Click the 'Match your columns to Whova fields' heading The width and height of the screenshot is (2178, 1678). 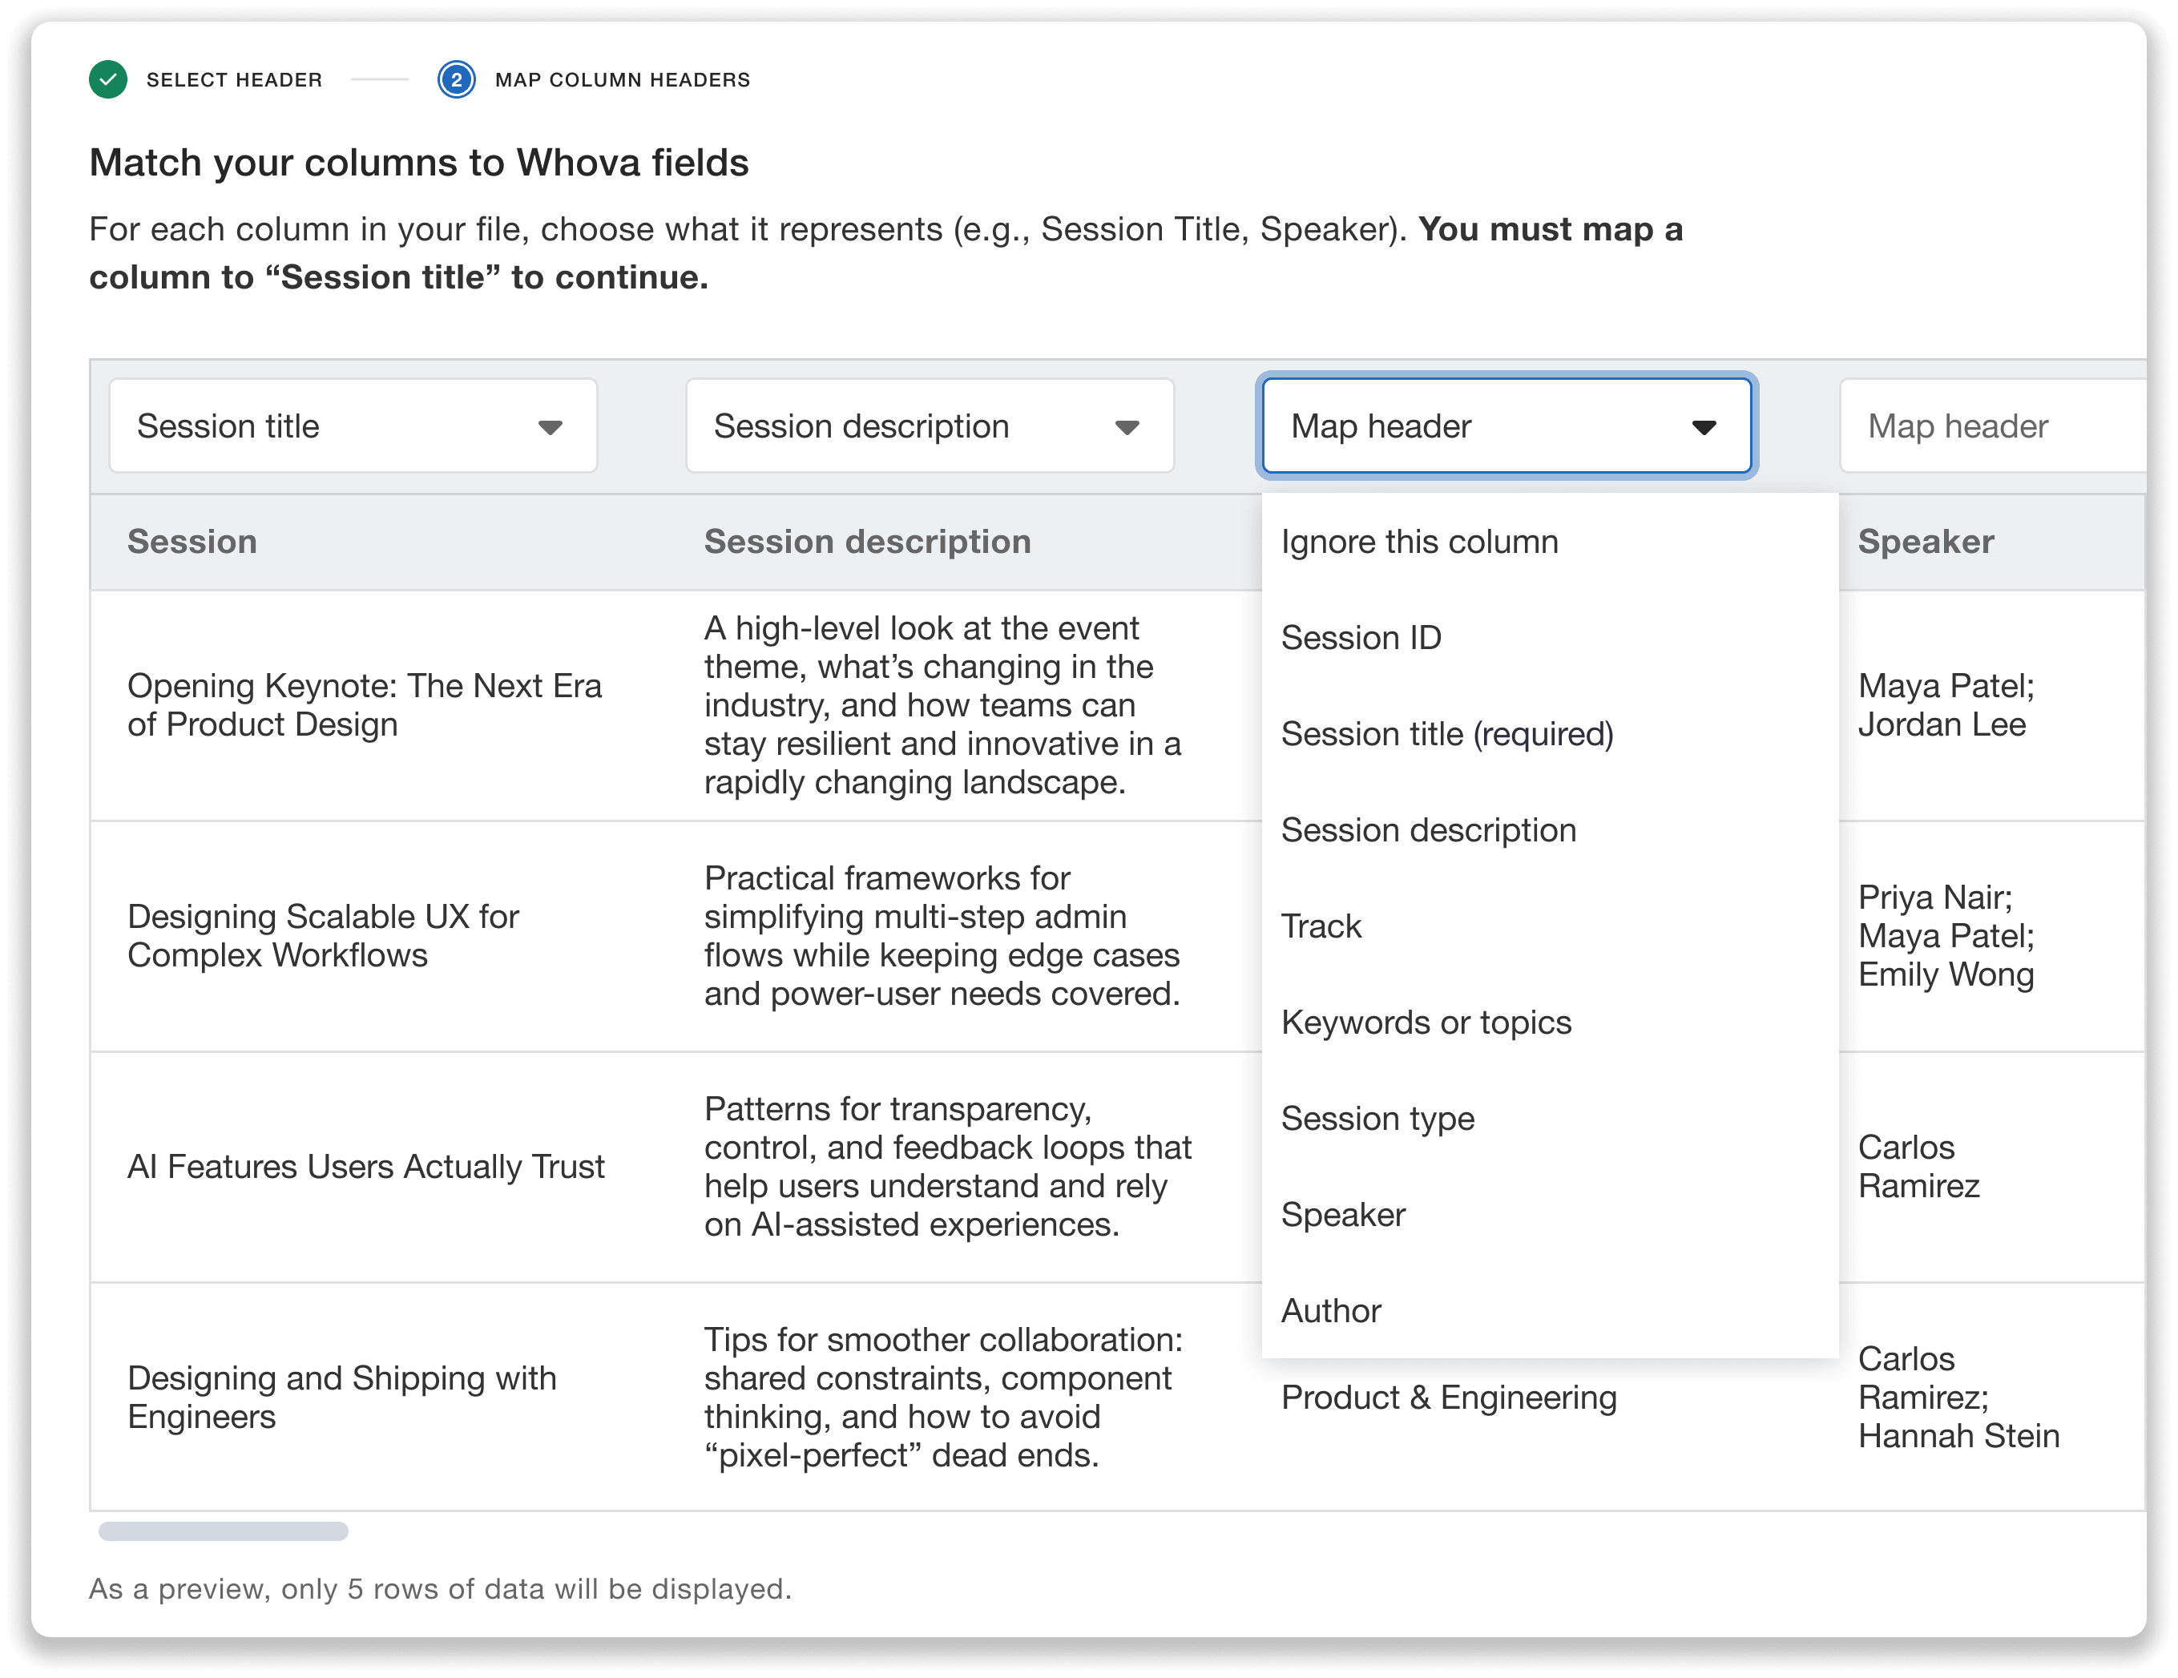[419, 163]
